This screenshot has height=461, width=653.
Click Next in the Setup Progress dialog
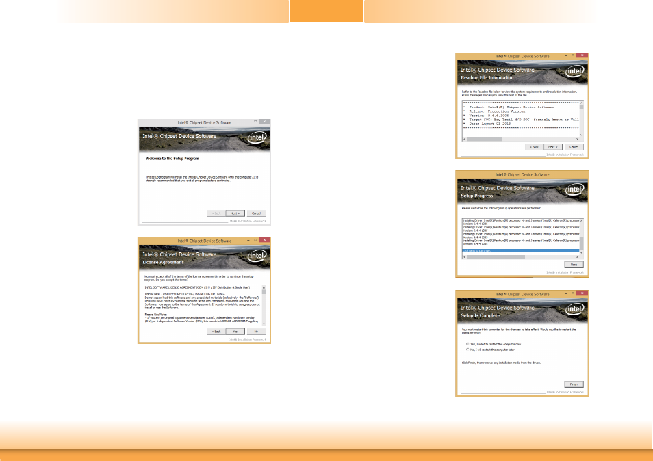tap(574, 265)
